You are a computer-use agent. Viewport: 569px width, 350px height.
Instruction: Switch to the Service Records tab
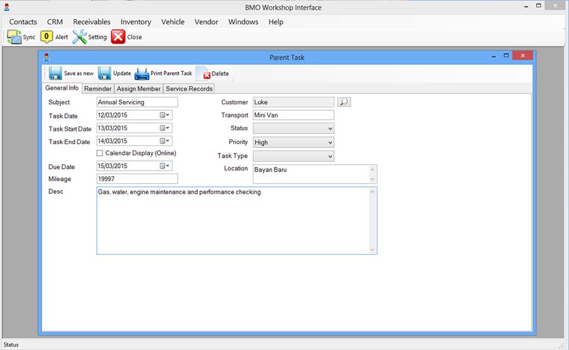click(189, 89)
